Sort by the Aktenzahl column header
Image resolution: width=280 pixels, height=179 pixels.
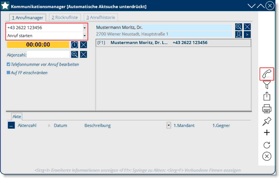27,126
